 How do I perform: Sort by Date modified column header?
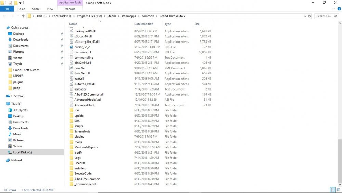[144, 24]
